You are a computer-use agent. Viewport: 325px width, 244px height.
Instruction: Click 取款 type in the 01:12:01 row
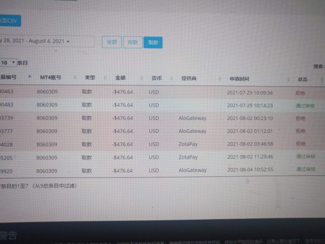pos(87,131)
